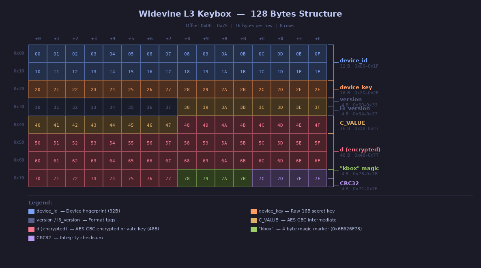This screenshot has height=268, width=481.
Task: Click the column header +0
Action: (x=38, y=38)
